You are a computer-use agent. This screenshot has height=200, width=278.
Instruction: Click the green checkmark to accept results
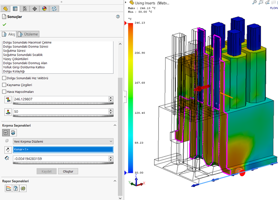(5, 24)
